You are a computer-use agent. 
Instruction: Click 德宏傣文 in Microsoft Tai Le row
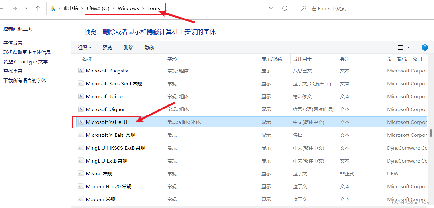pyautogui.click(x=302, y=96)
